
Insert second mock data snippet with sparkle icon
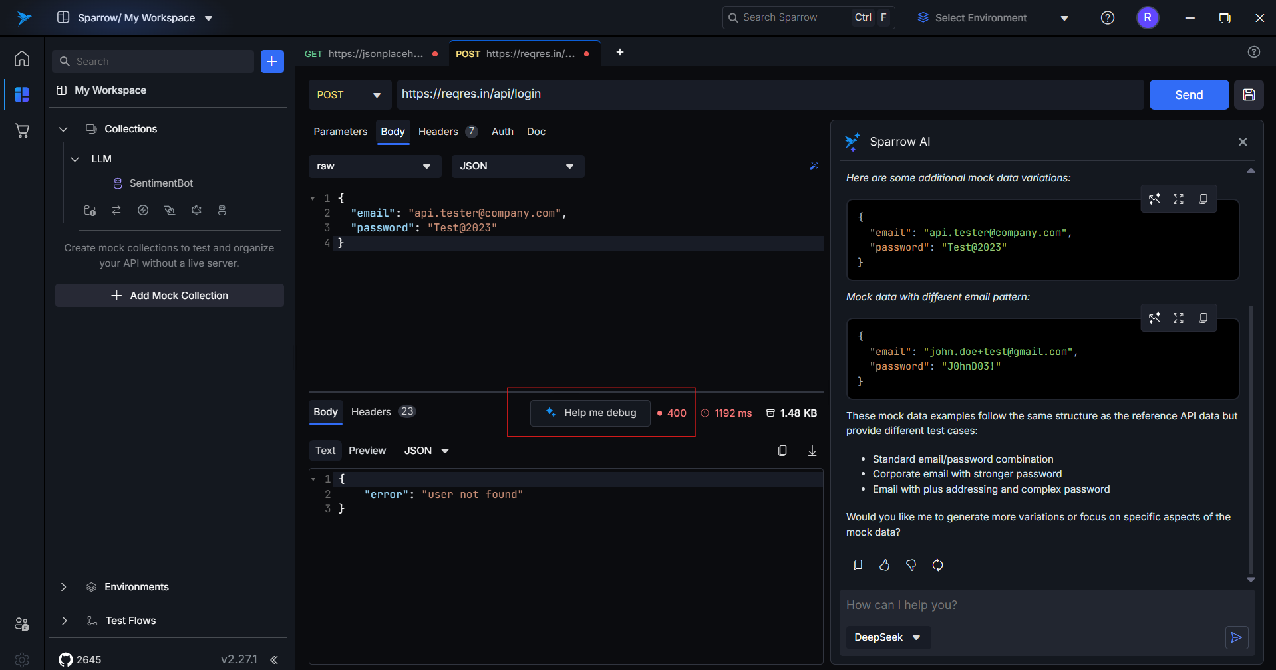tap(1155, 318)
